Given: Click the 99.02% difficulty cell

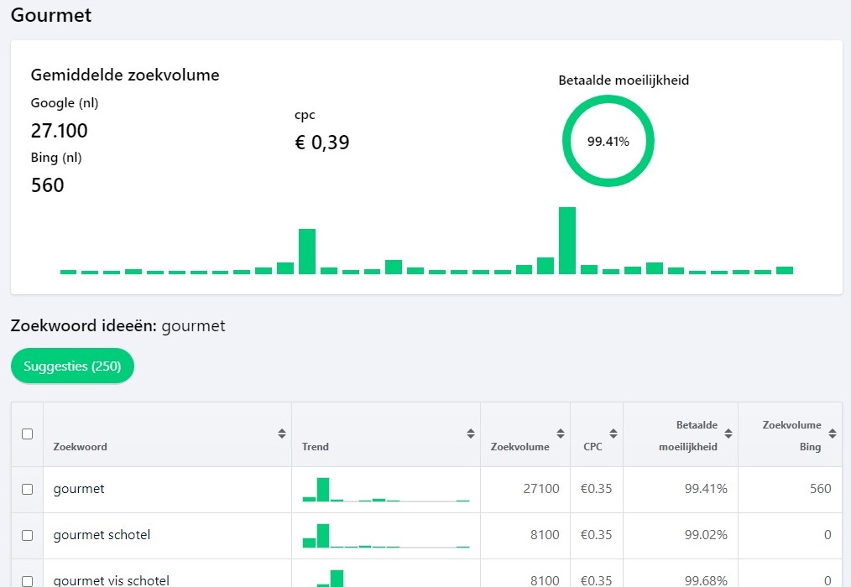Looking at the screenshot, I should click(706, 535).
